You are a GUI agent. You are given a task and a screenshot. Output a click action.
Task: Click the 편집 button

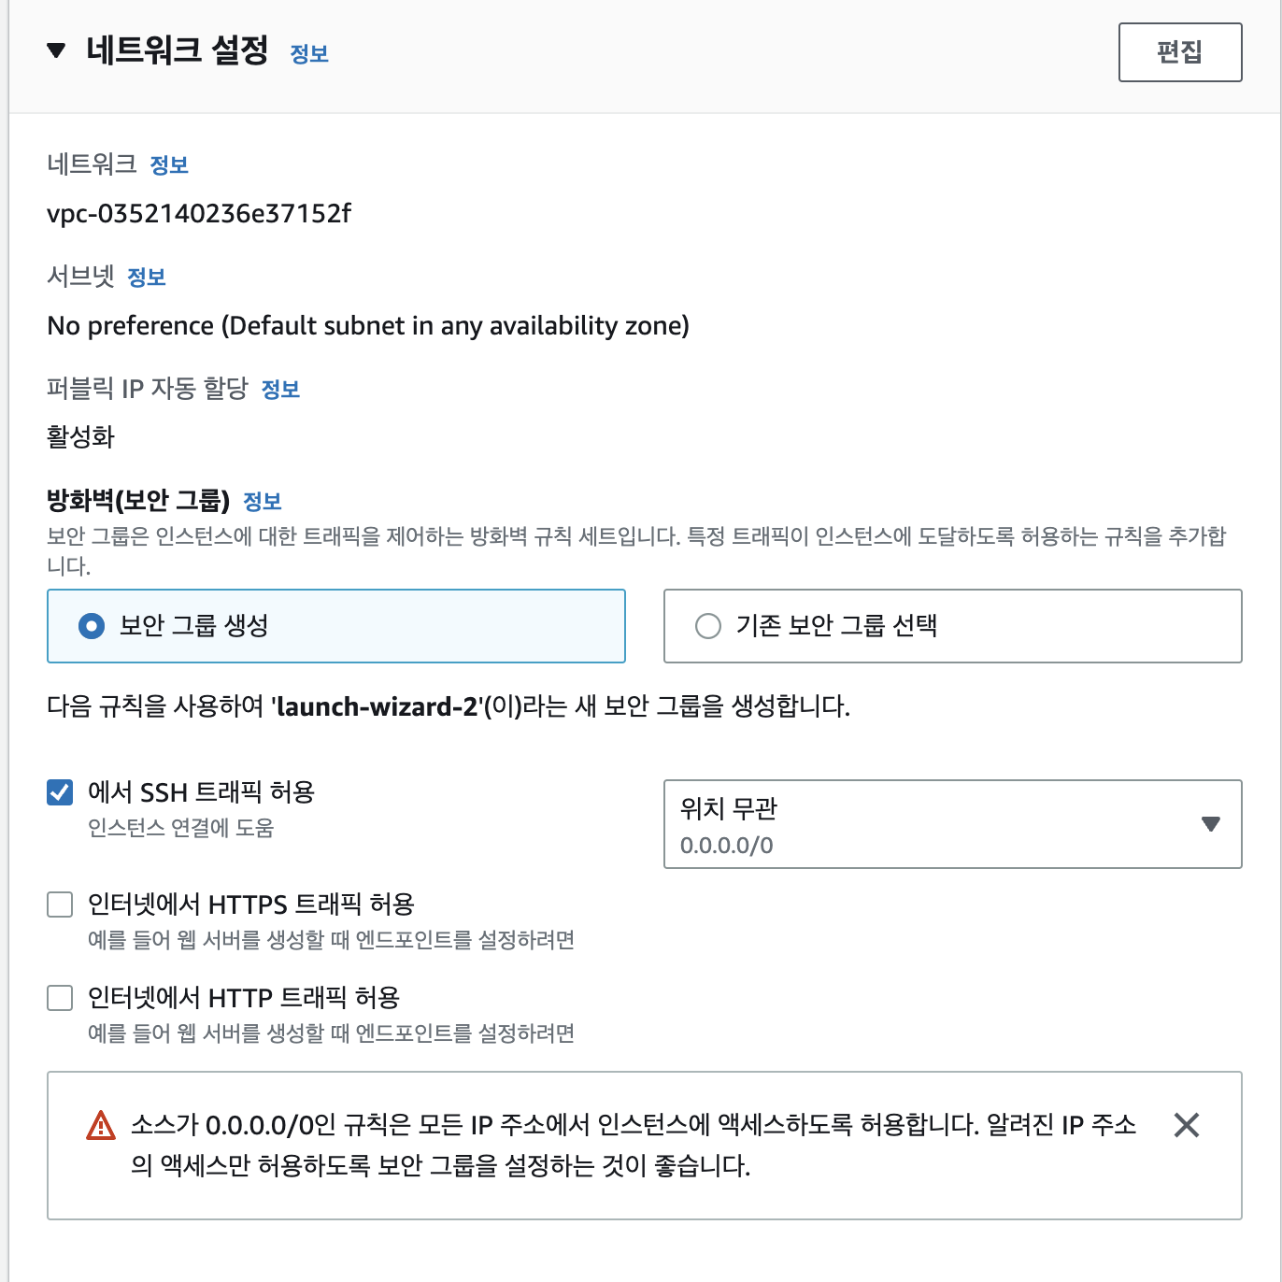(x=1180, y=52)
